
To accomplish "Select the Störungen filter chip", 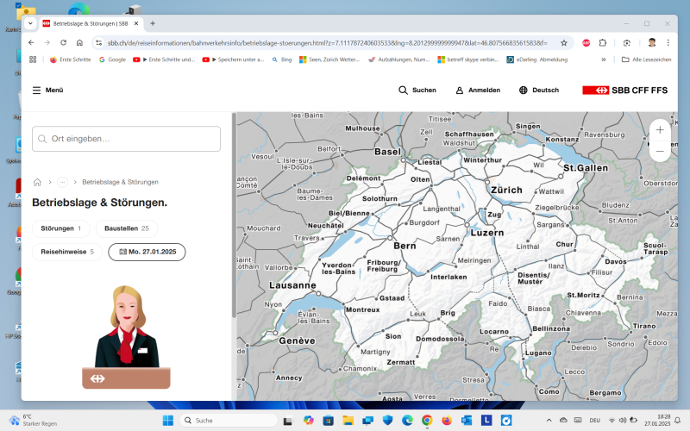I will point(61,228).
